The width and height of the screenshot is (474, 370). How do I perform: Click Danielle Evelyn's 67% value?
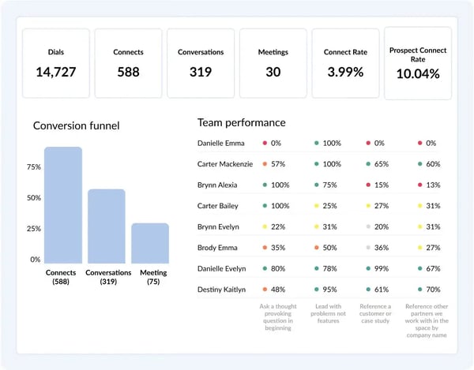pos(433,268)
